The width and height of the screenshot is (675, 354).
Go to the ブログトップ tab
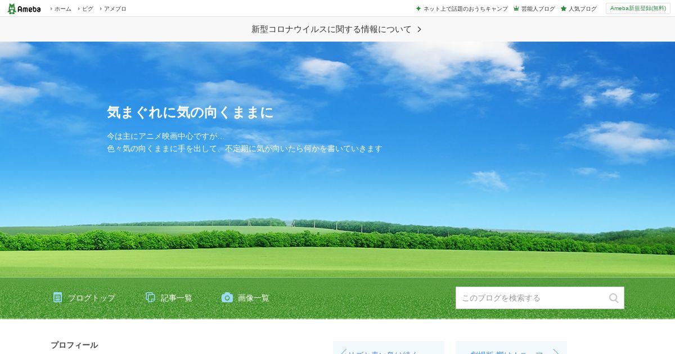[x=84, y=298]
